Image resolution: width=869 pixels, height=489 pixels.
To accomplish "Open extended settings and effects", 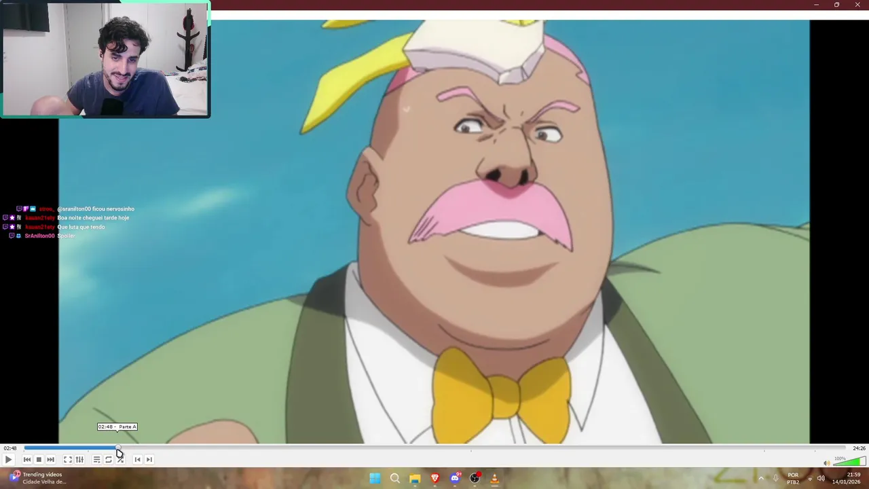I will (79, 460).
